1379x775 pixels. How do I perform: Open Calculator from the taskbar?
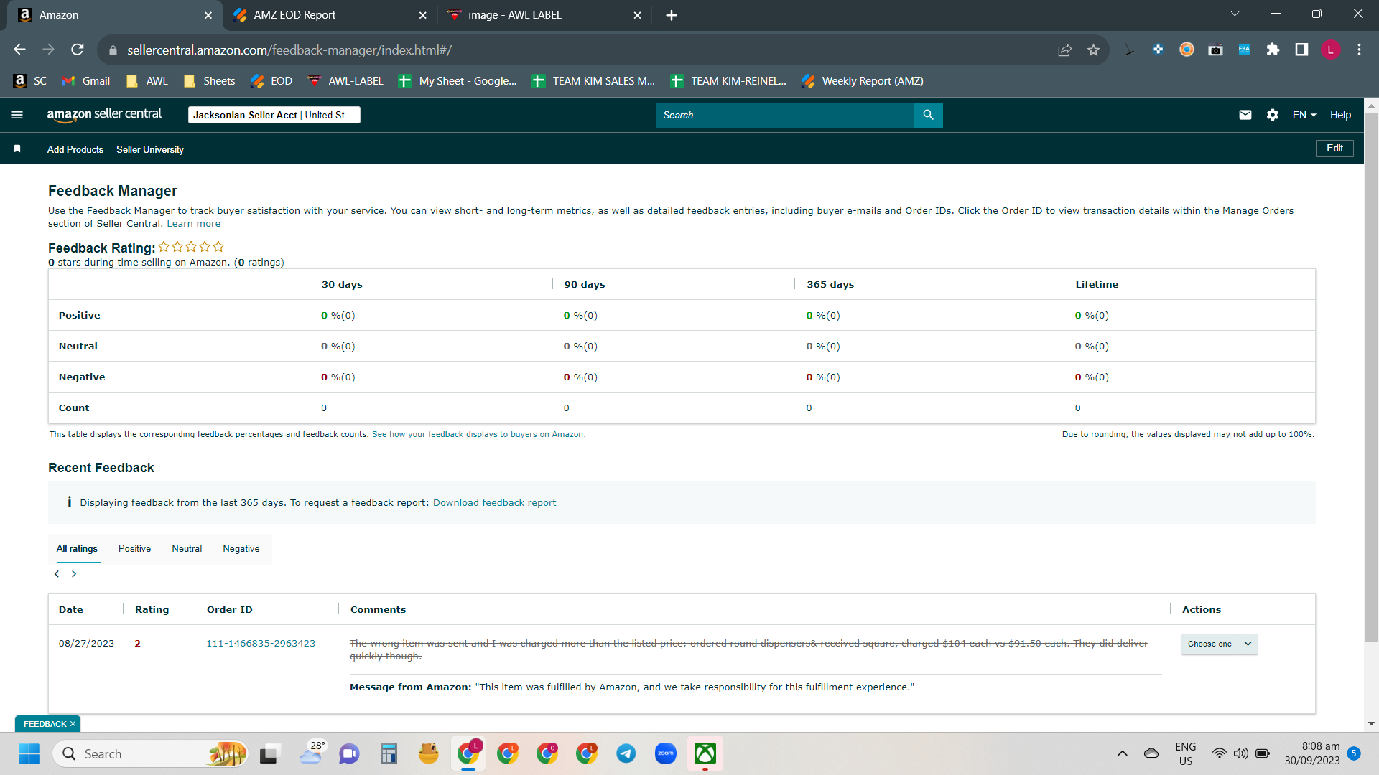pyautogui.click(x=389, y=753)
